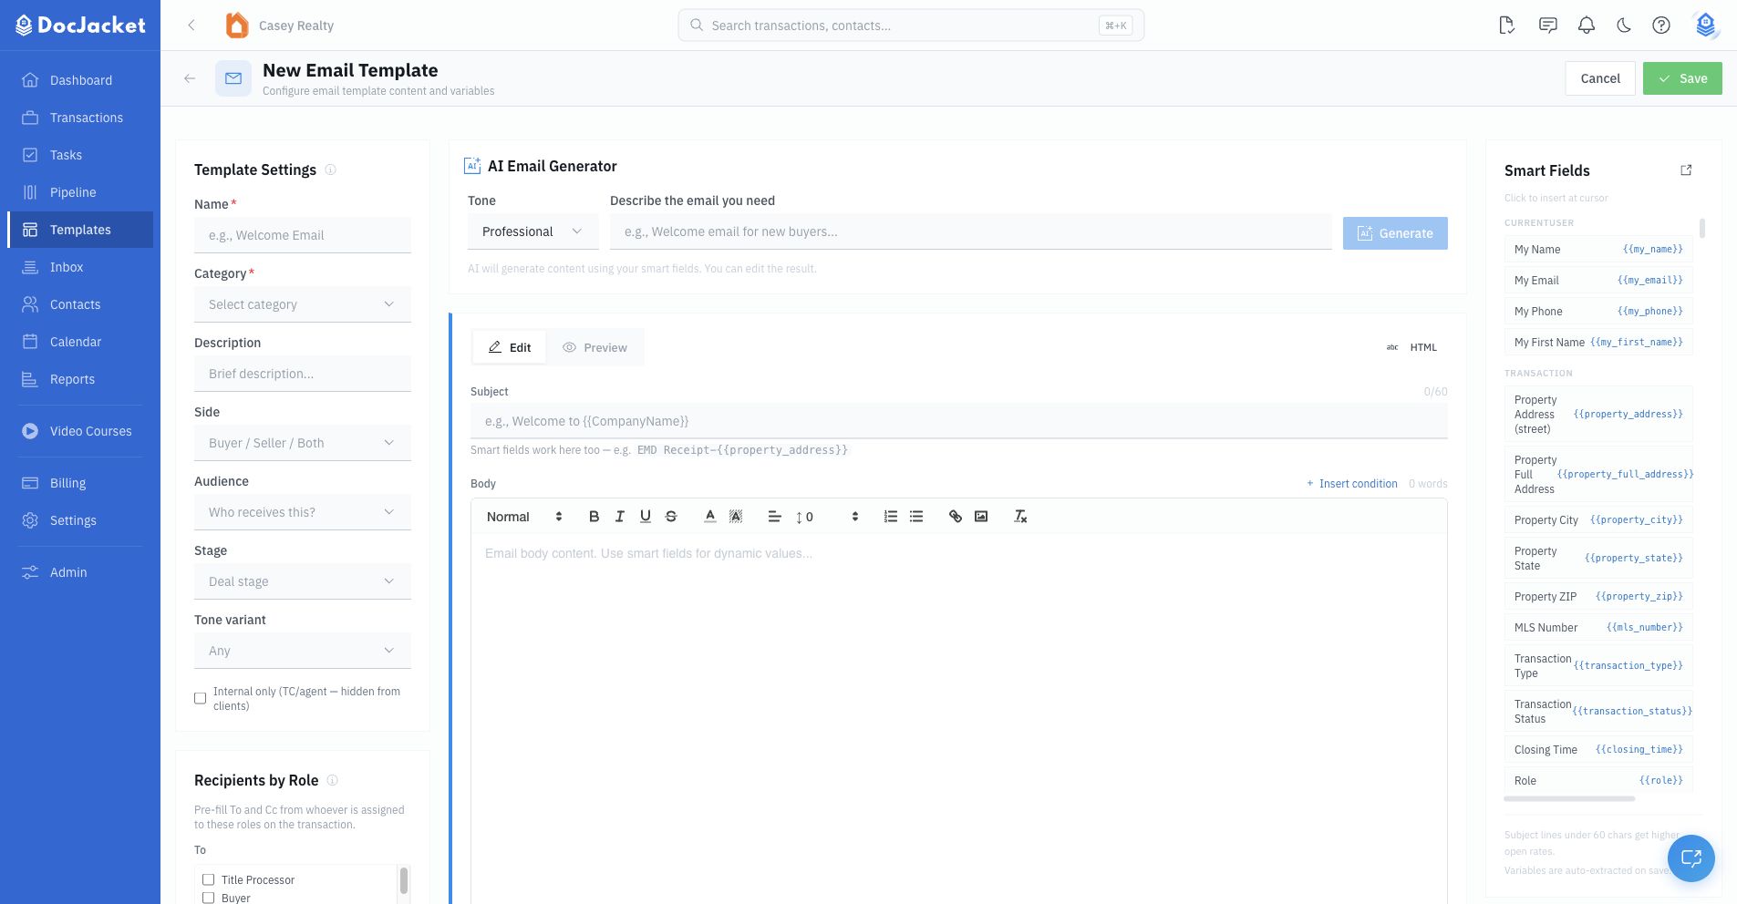Click the Cancel button
This screenshot has height=904, width=1737.
pos(1600,78)
